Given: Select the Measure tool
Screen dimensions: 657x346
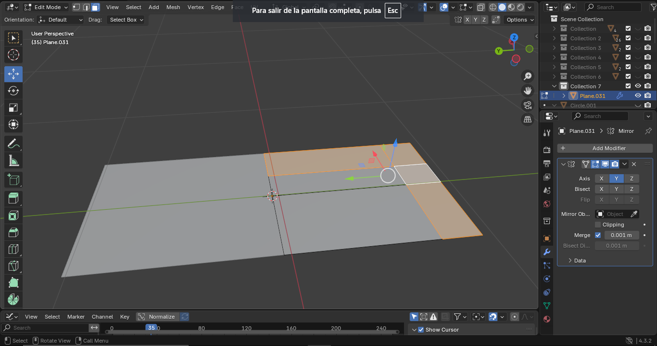Looking at the screenshot, I should click(13, 160).
